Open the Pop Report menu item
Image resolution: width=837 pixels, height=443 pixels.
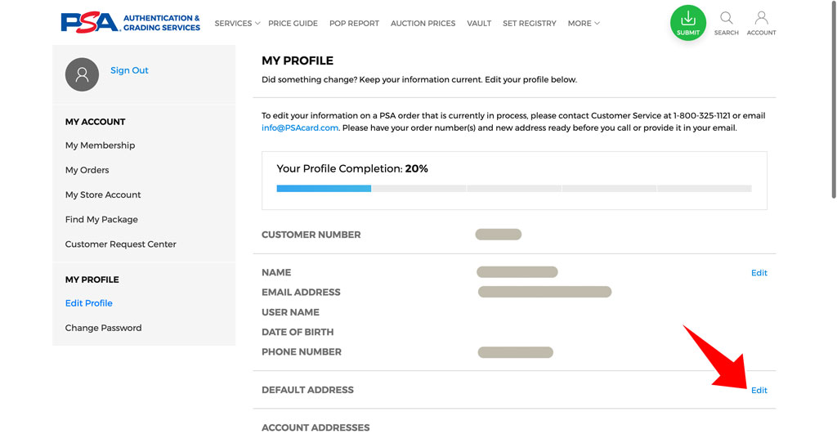pos(354,24)
